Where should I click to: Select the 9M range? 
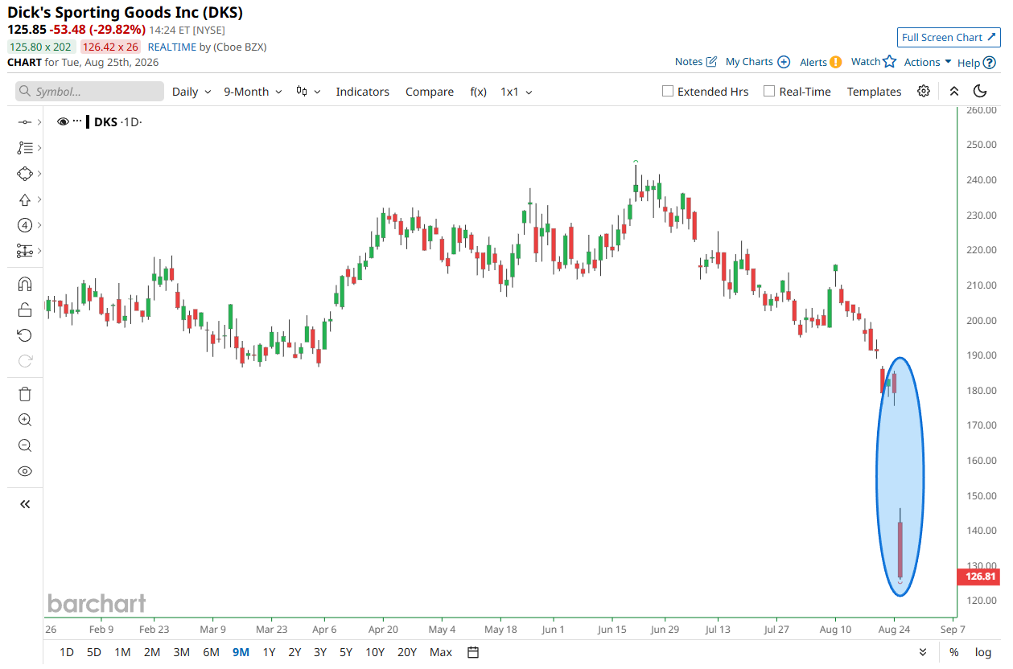[x=241, y=652]
